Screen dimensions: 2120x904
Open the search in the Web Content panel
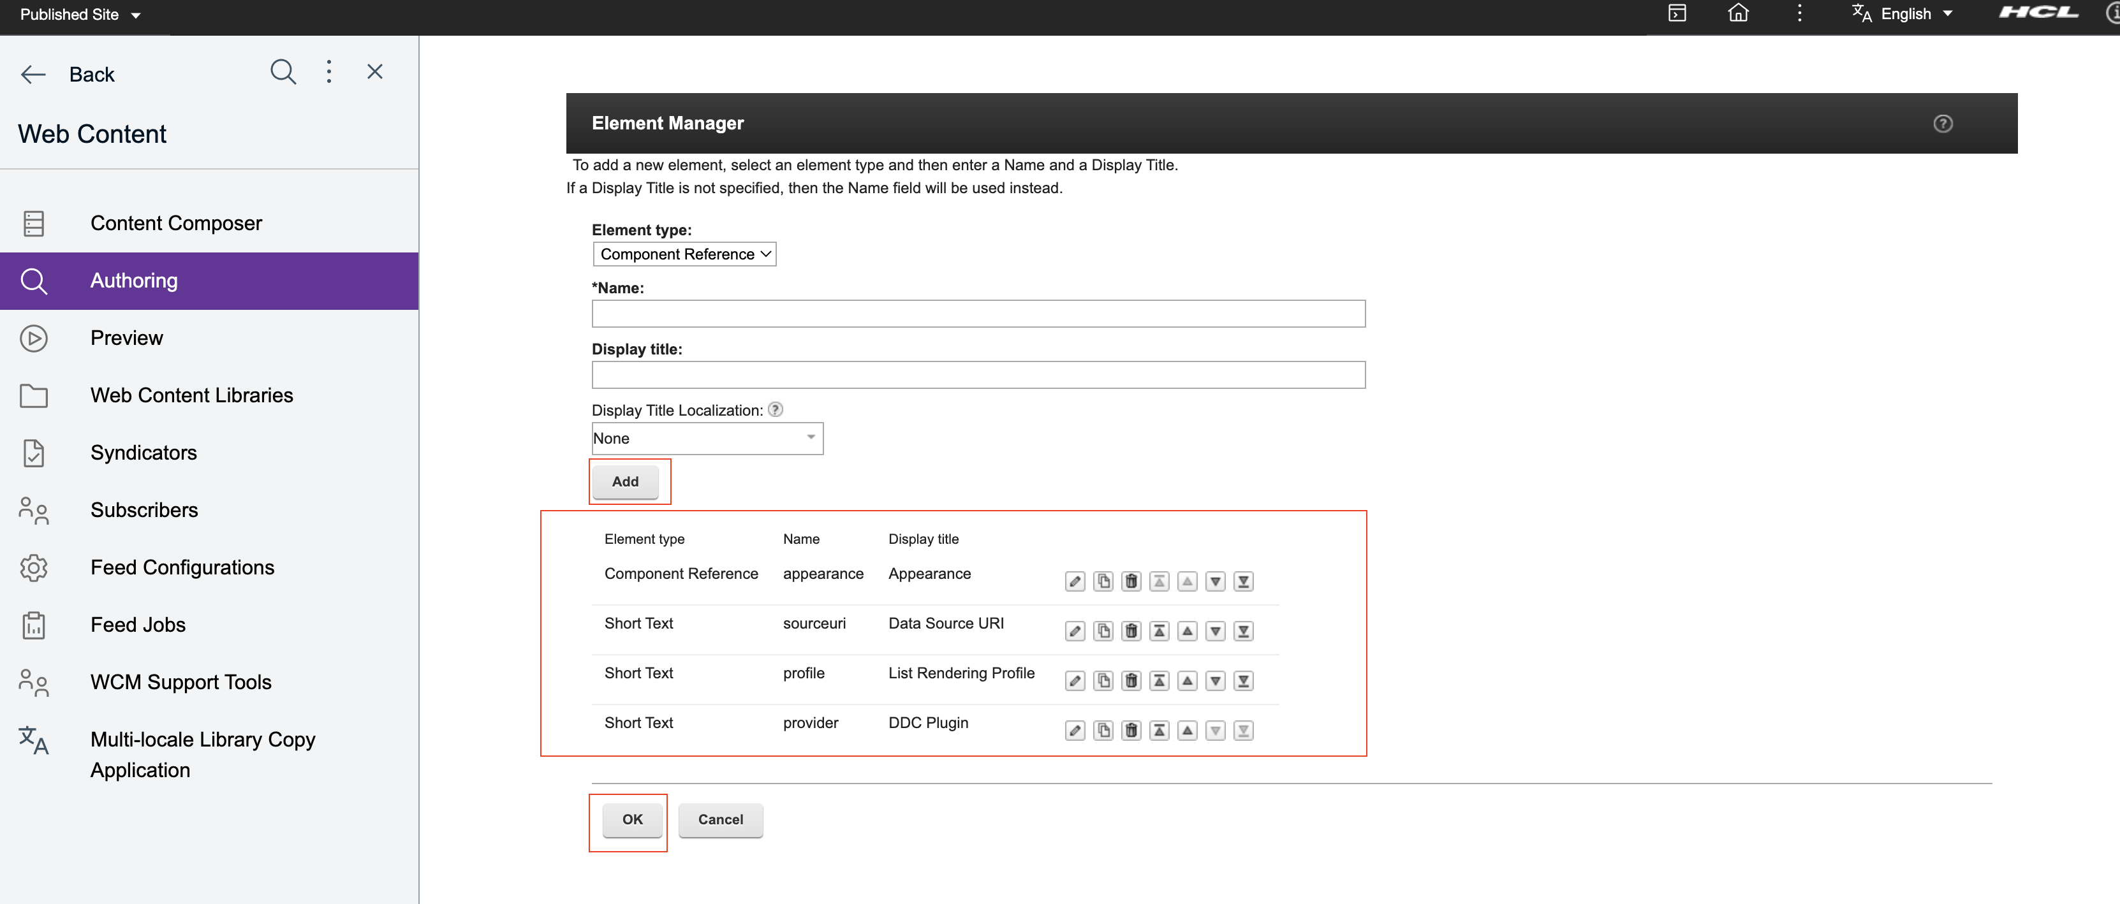283,71
